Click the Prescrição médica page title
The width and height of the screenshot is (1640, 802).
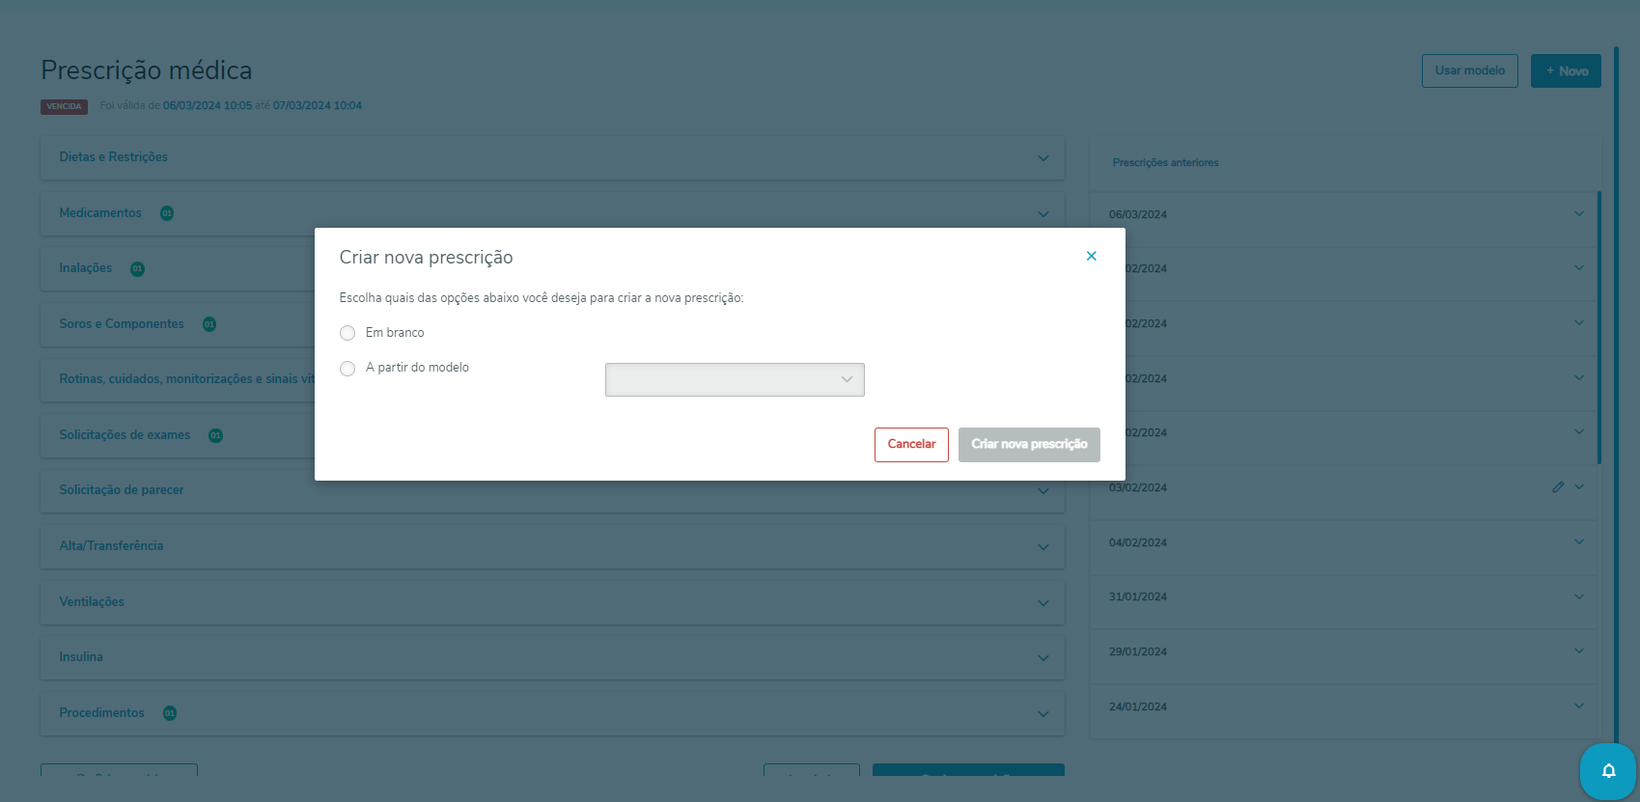click(147, 70)
